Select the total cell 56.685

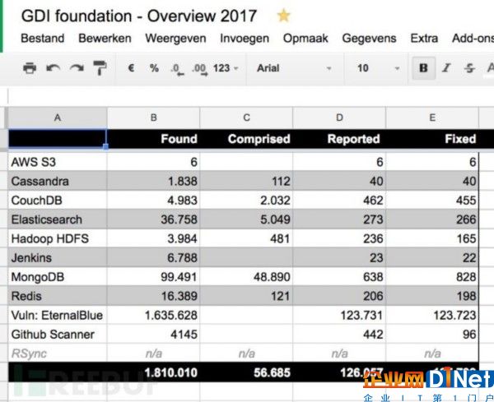point(246,372)
